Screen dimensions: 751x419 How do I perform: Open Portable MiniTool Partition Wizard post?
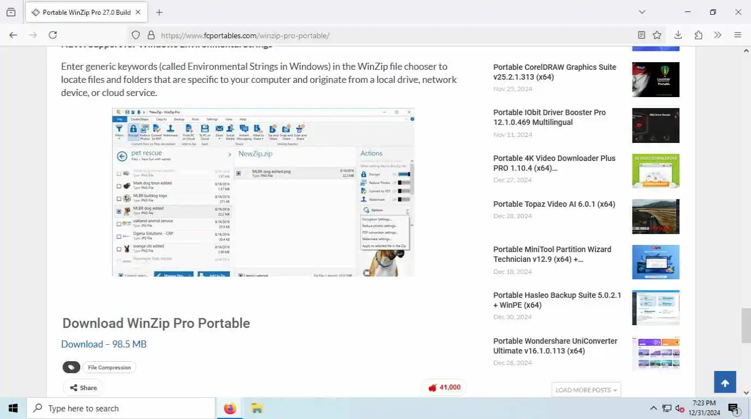(x=552, y=254)
